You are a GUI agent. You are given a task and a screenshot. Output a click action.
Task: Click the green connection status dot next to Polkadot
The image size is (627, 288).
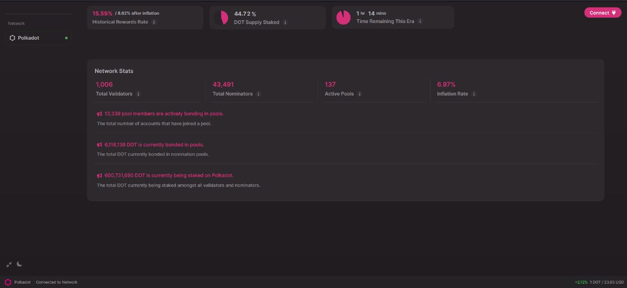(x=66, y=38)
